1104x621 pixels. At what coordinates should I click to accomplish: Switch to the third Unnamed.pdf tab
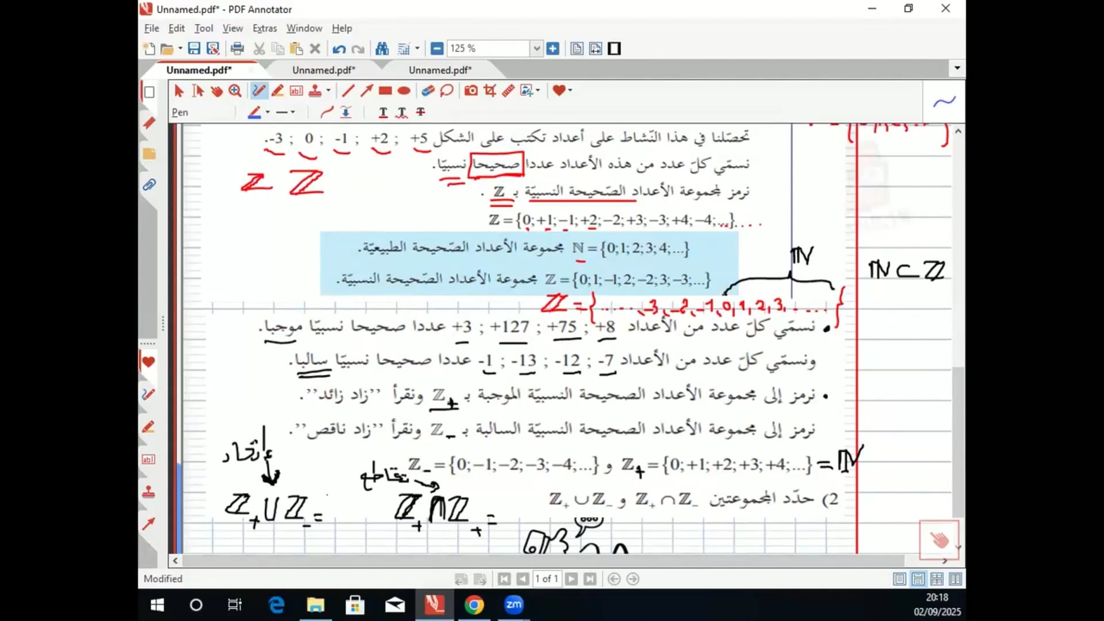(440, 70)
